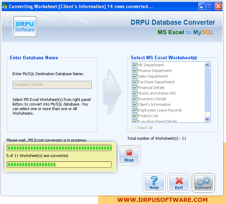Uncheck HR Department worksheet
This screenshot has width=226, height=204.
pos(135,65)
